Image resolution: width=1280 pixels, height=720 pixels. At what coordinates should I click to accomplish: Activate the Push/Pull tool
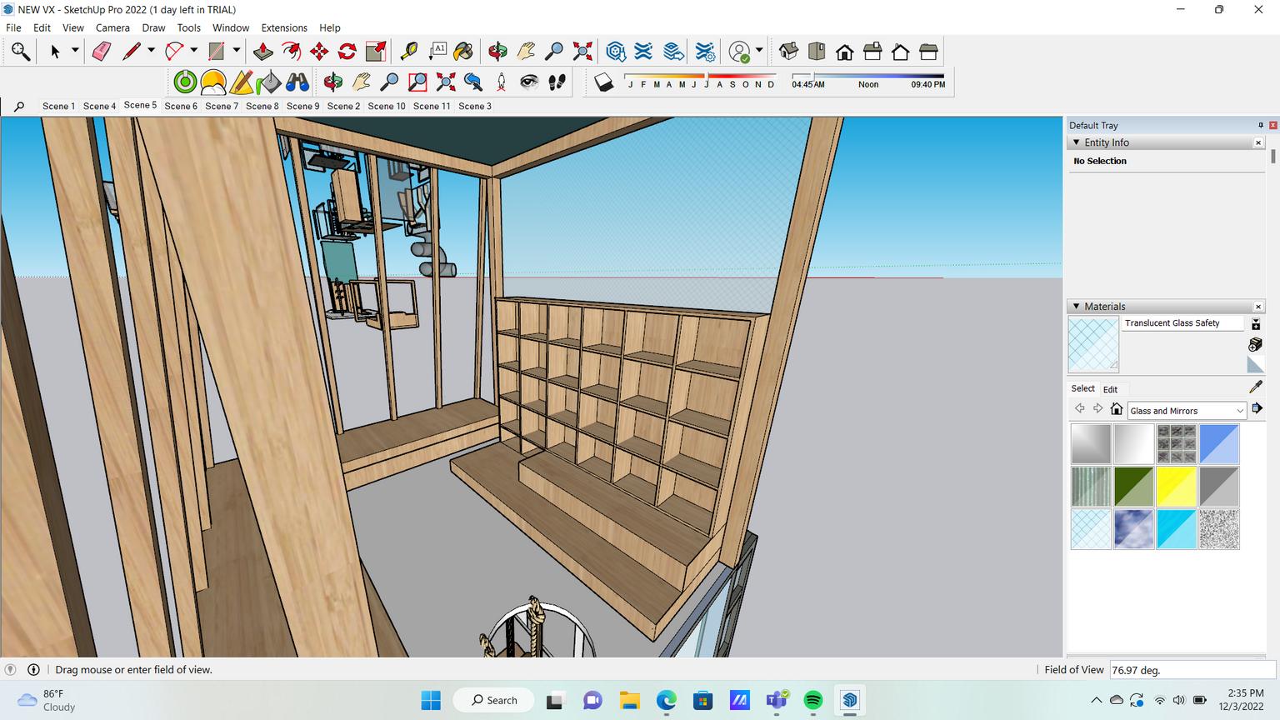coord(263,52)
